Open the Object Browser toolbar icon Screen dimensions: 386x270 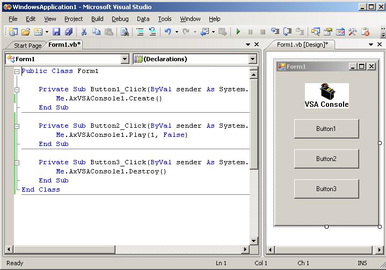(x=340, y=32)
